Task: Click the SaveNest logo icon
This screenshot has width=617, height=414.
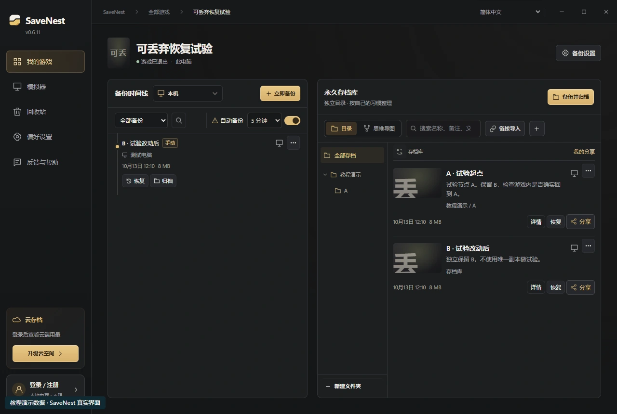Action: [x=15, y=20]
